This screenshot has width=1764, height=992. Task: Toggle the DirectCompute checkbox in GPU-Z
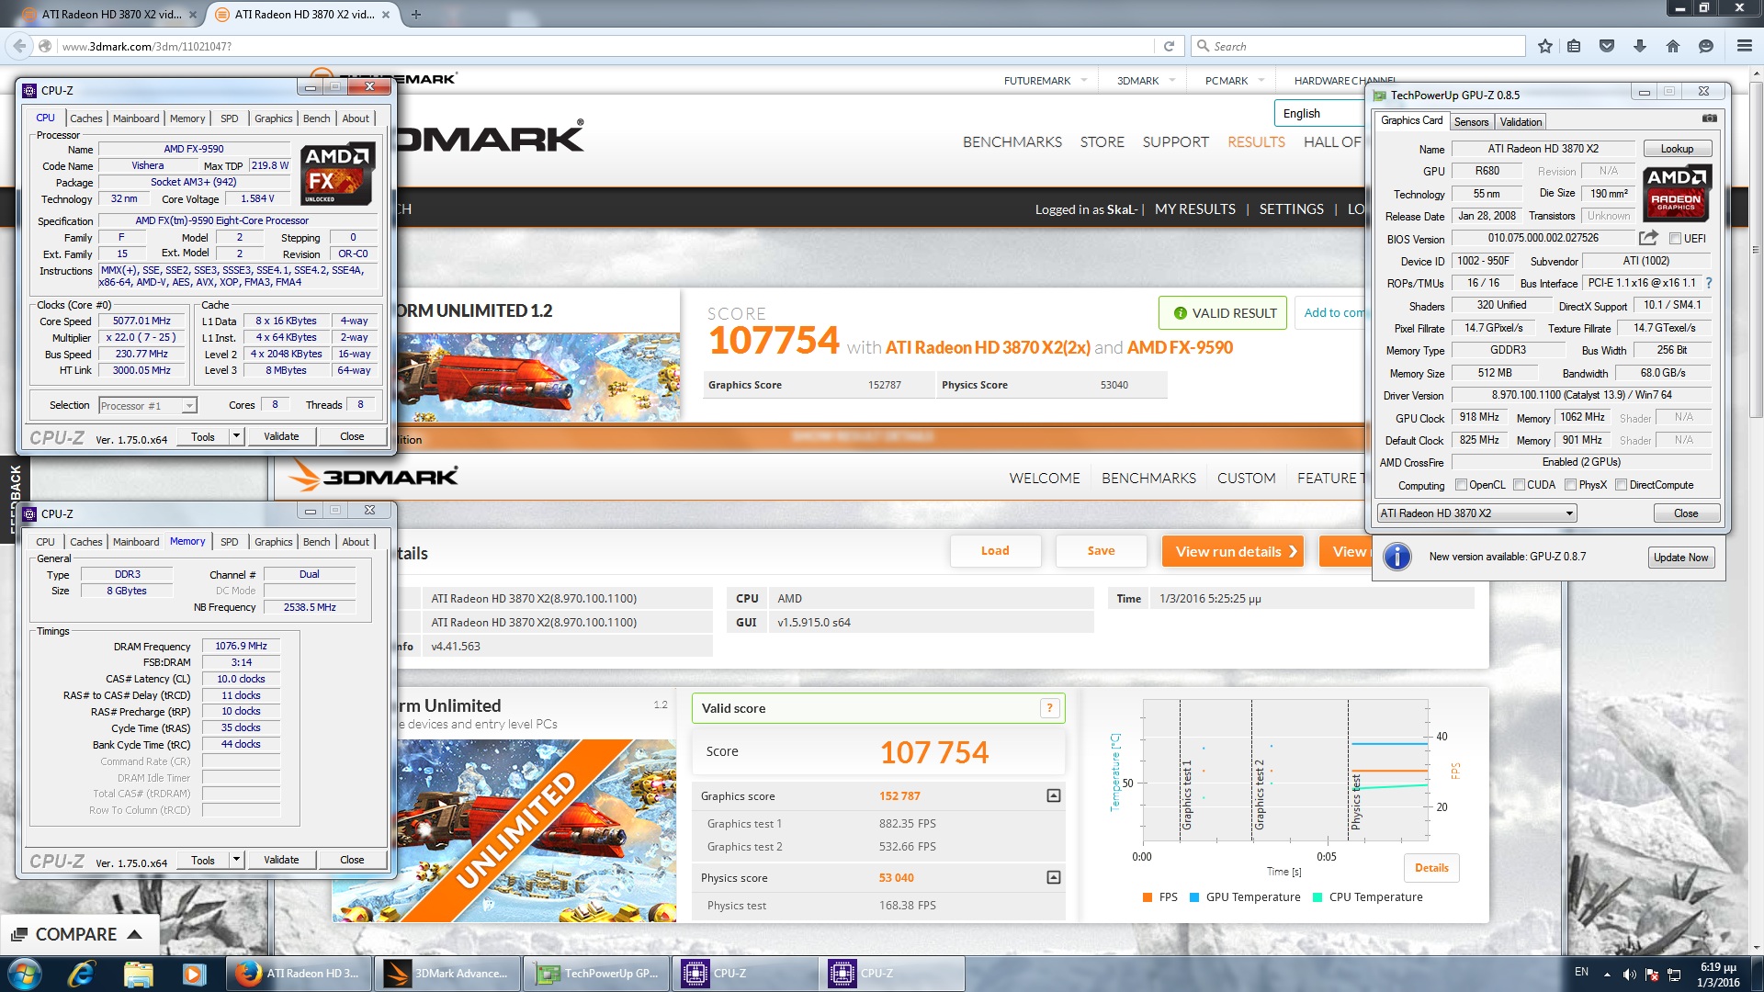(x=1622, y=485)
